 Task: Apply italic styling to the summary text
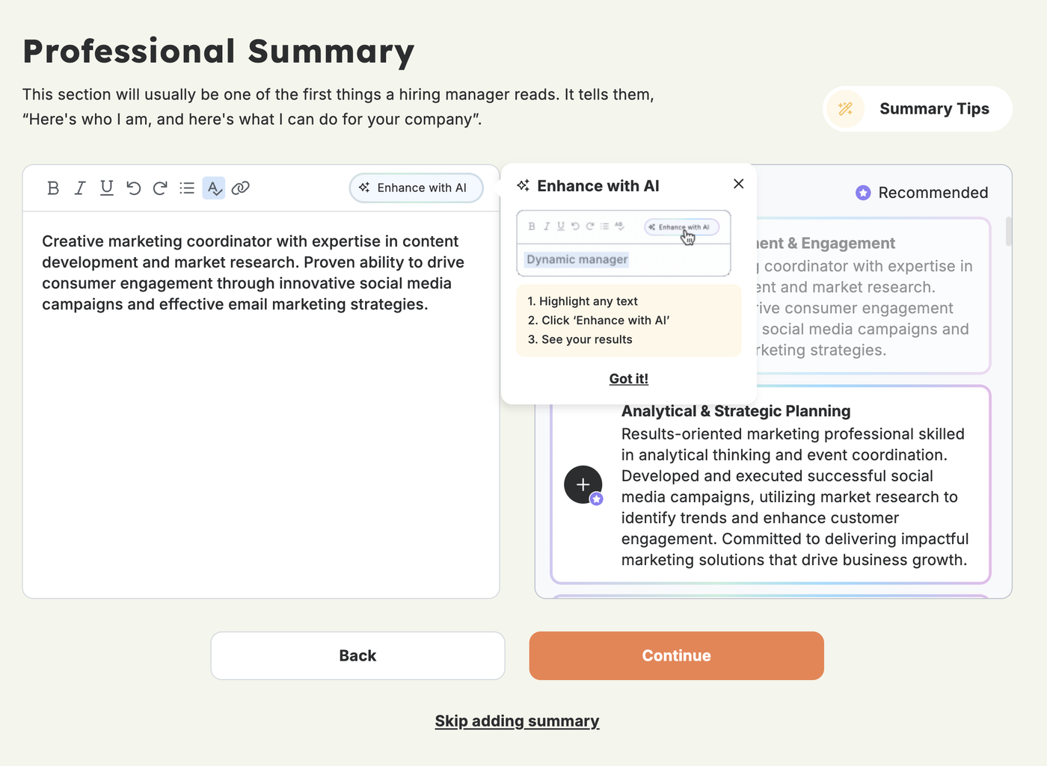[x=80, y=188]
